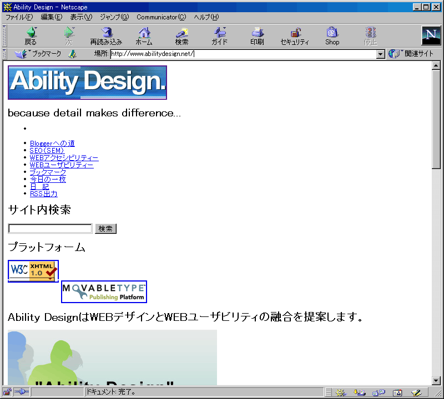Follow the WEBユーザビリティー link

[62, 165]
